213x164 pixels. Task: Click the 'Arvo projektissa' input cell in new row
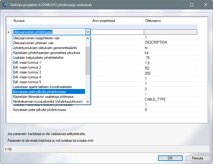(x=117, y=32)
